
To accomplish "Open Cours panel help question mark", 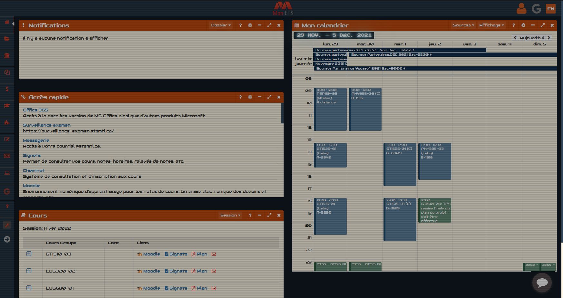I will pos(250,215).
